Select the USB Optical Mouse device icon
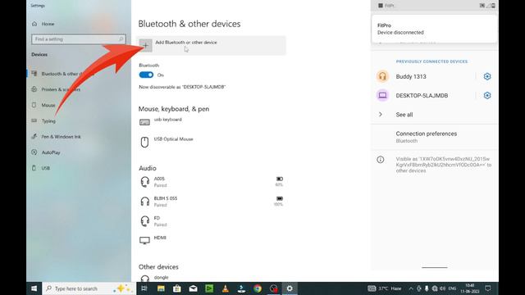This screenshot has height=295, width=525. pyautogui.click(x=144, y=142)
